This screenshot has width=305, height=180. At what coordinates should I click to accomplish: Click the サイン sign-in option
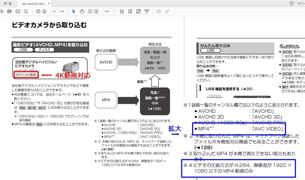point(302,4)
